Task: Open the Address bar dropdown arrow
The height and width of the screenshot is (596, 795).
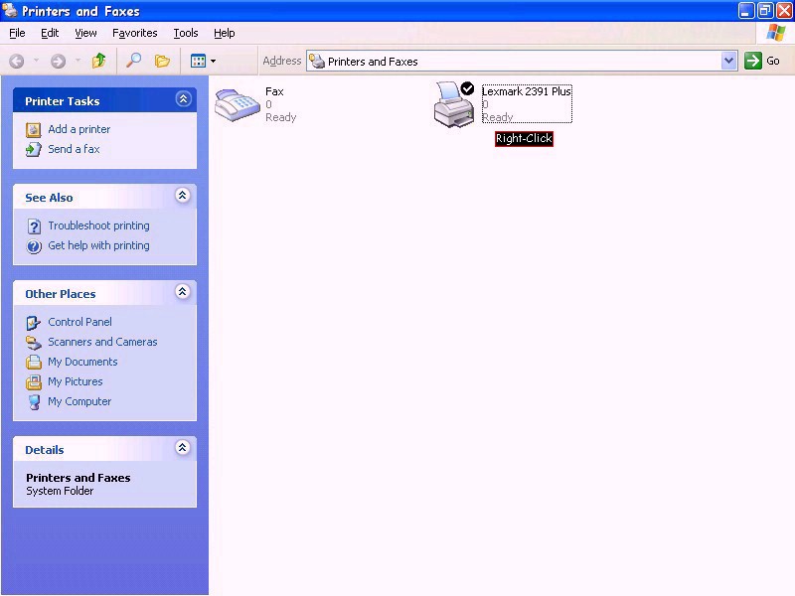Action: click(728, 61)
